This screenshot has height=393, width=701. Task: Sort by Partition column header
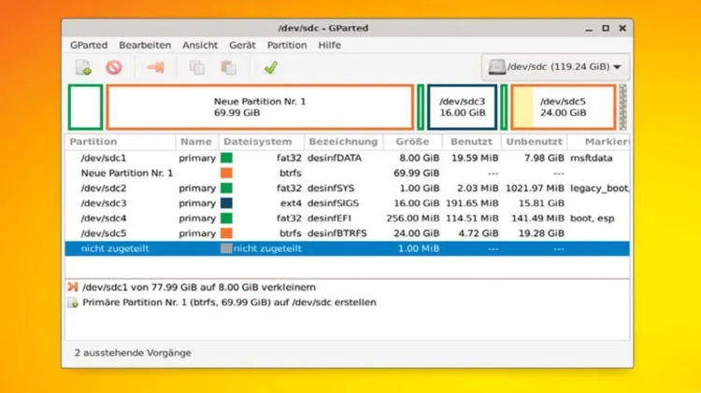(120, 142)
